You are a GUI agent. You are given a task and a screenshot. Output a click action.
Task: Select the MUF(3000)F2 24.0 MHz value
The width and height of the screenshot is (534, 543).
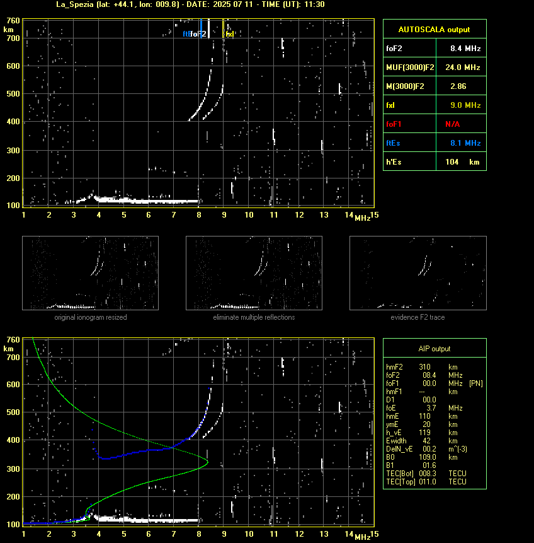click(x=463, y=67)
